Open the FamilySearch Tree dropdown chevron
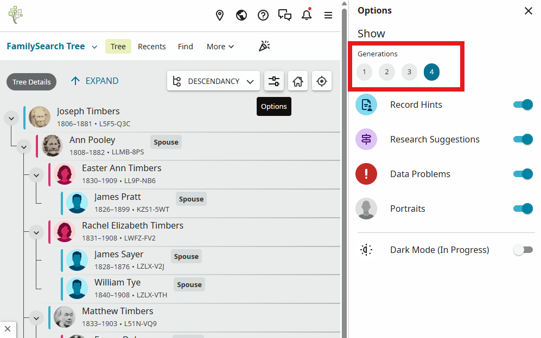541x338 pixels. [x=94, y=47]
